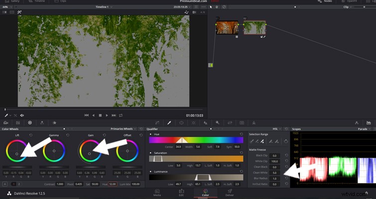This screenshot has height=199, width=376.
Task: Open the HSL qualifier type dropdown
Action: [x=277, y=129]
